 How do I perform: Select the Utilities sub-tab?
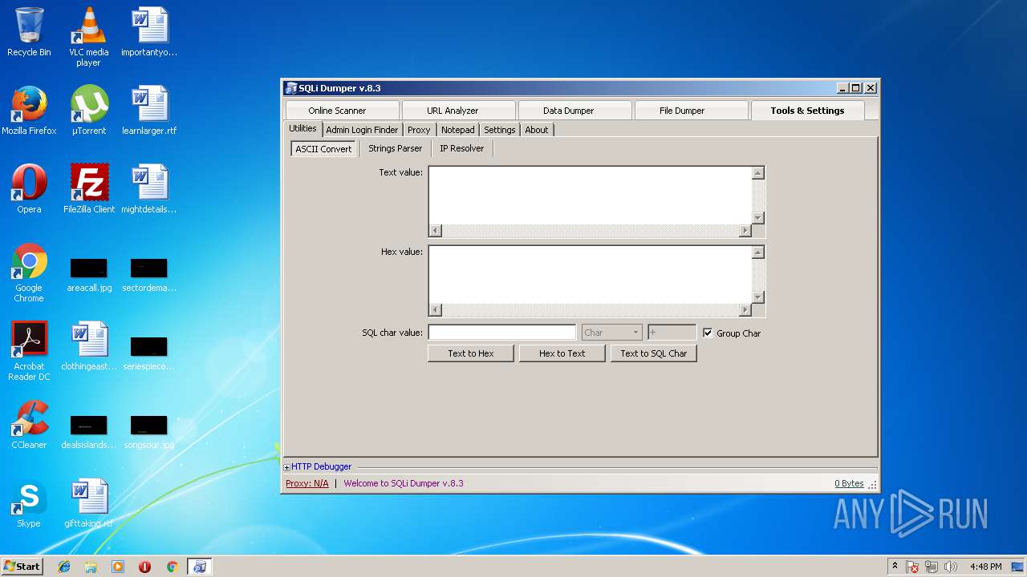pos(303,128)
